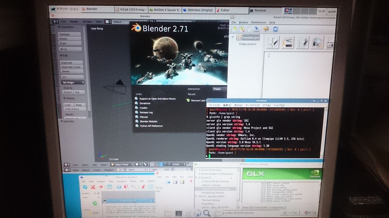Image resolution: width=389 pixels, height=218 pixels.
Task: Launch KiCad's CvPcb component footprint tool
Action: coord(288,43)
